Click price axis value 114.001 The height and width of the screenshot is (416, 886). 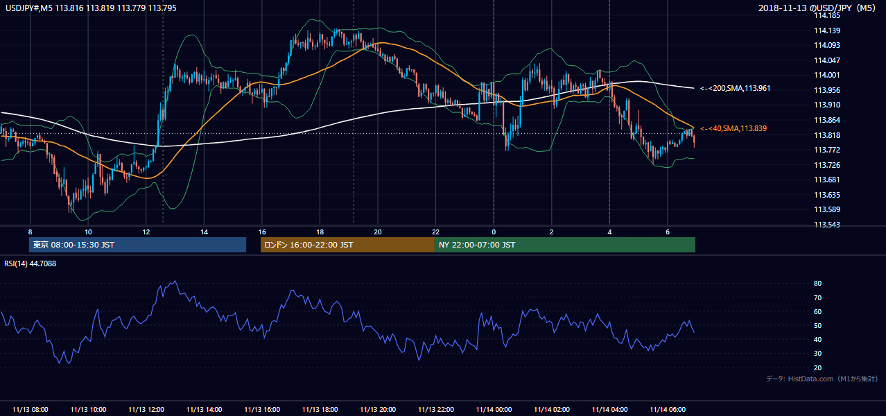[x=826, y=76]
